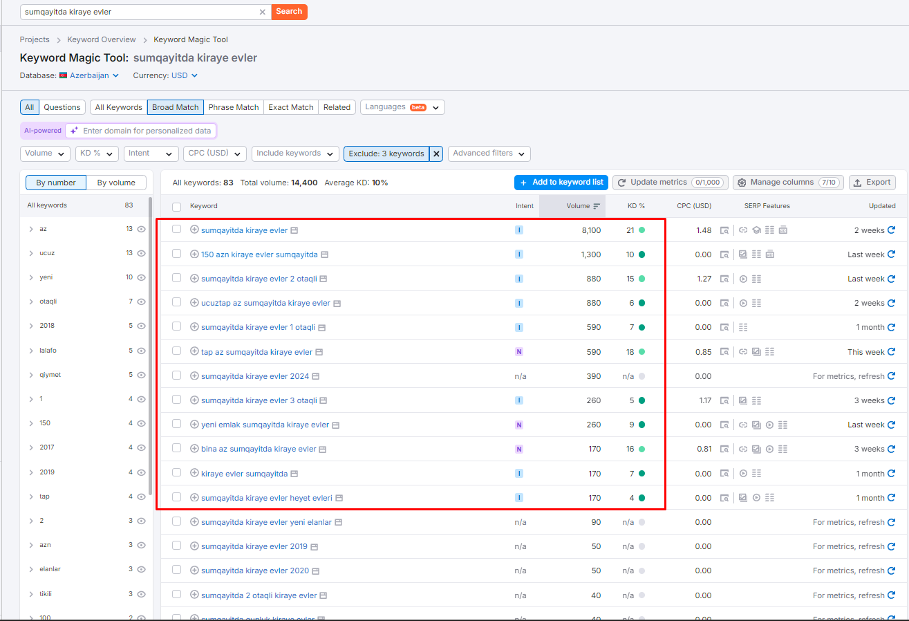Viewport: 909px width, 621px height.
Task: Add '150 azn kiraye evler sumqayitda' via plus icon
Action: point(194,254)
